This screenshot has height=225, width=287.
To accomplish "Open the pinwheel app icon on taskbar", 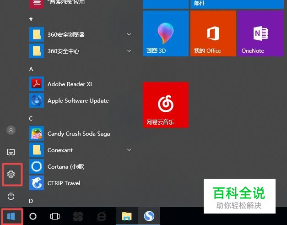I will [x=78, y=217].
